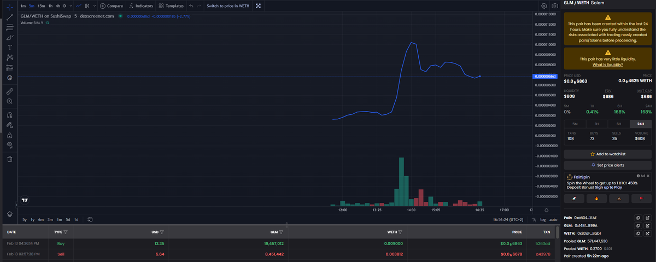Select the 15m interval

click(x=42, y=5)
